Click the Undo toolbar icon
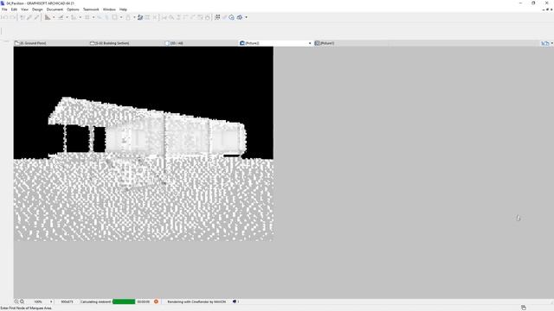 pos(5,17)
